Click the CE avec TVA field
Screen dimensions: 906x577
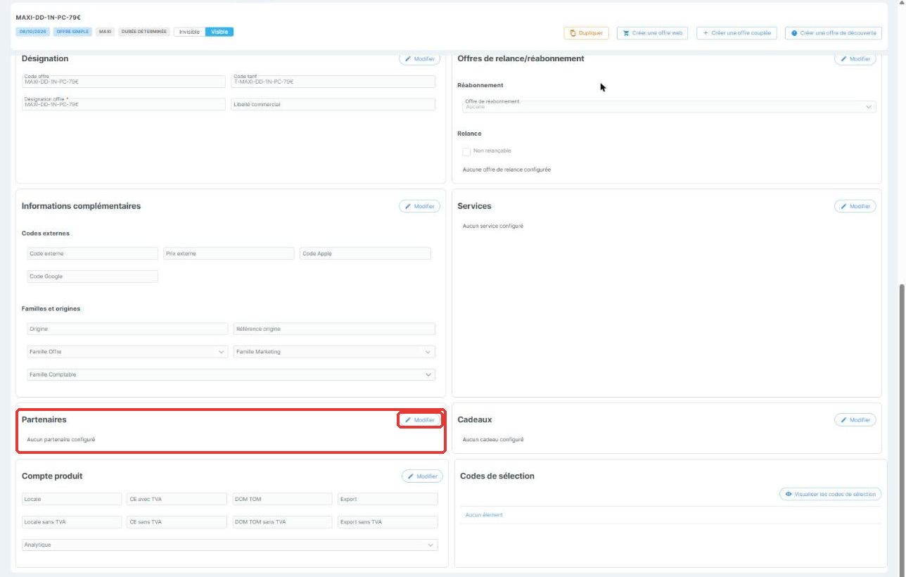tap(177, 499)
